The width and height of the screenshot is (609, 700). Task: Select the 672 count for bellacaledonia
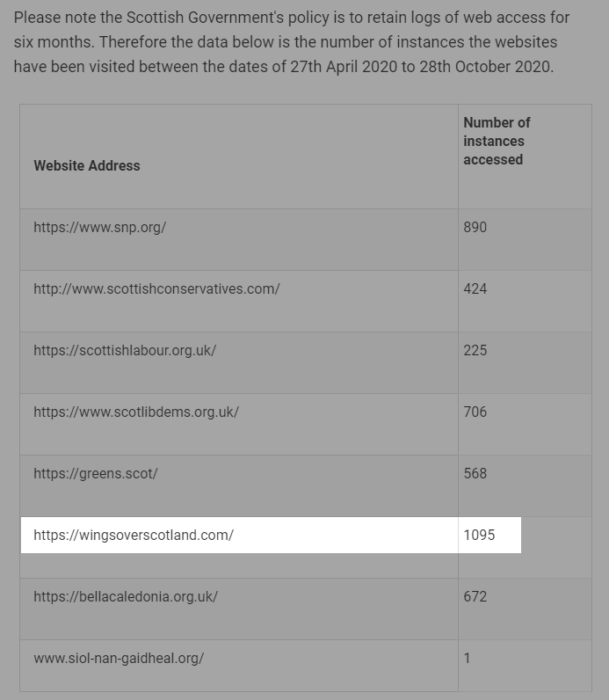475,597
